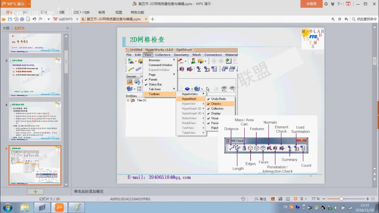Switch to the 我的WPS tab
The height and width of the screenshot is (213, 379).
tap(63, 19)
